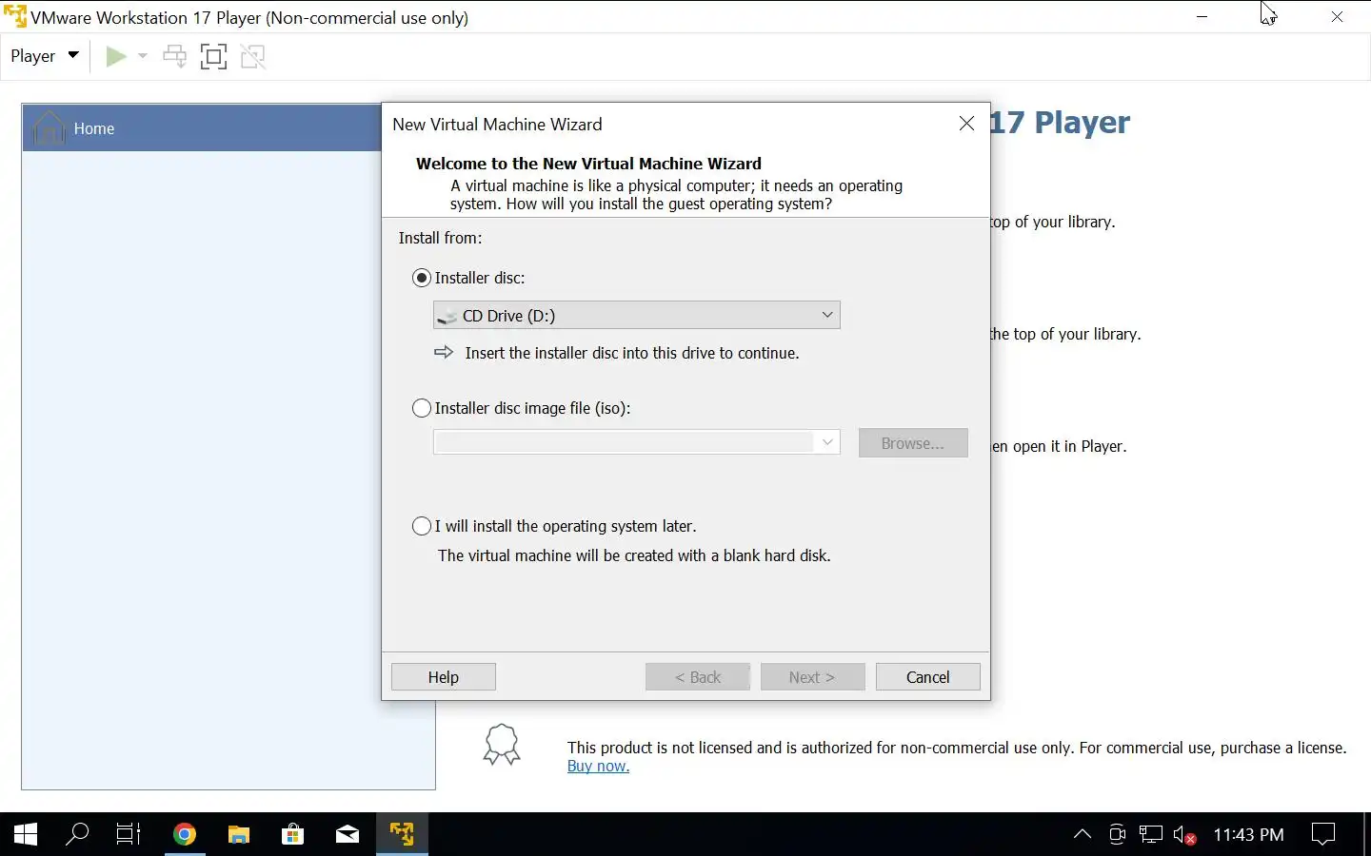Follow the Buy now link
This screenshot has width=1371, height=856.
point(598,767)
